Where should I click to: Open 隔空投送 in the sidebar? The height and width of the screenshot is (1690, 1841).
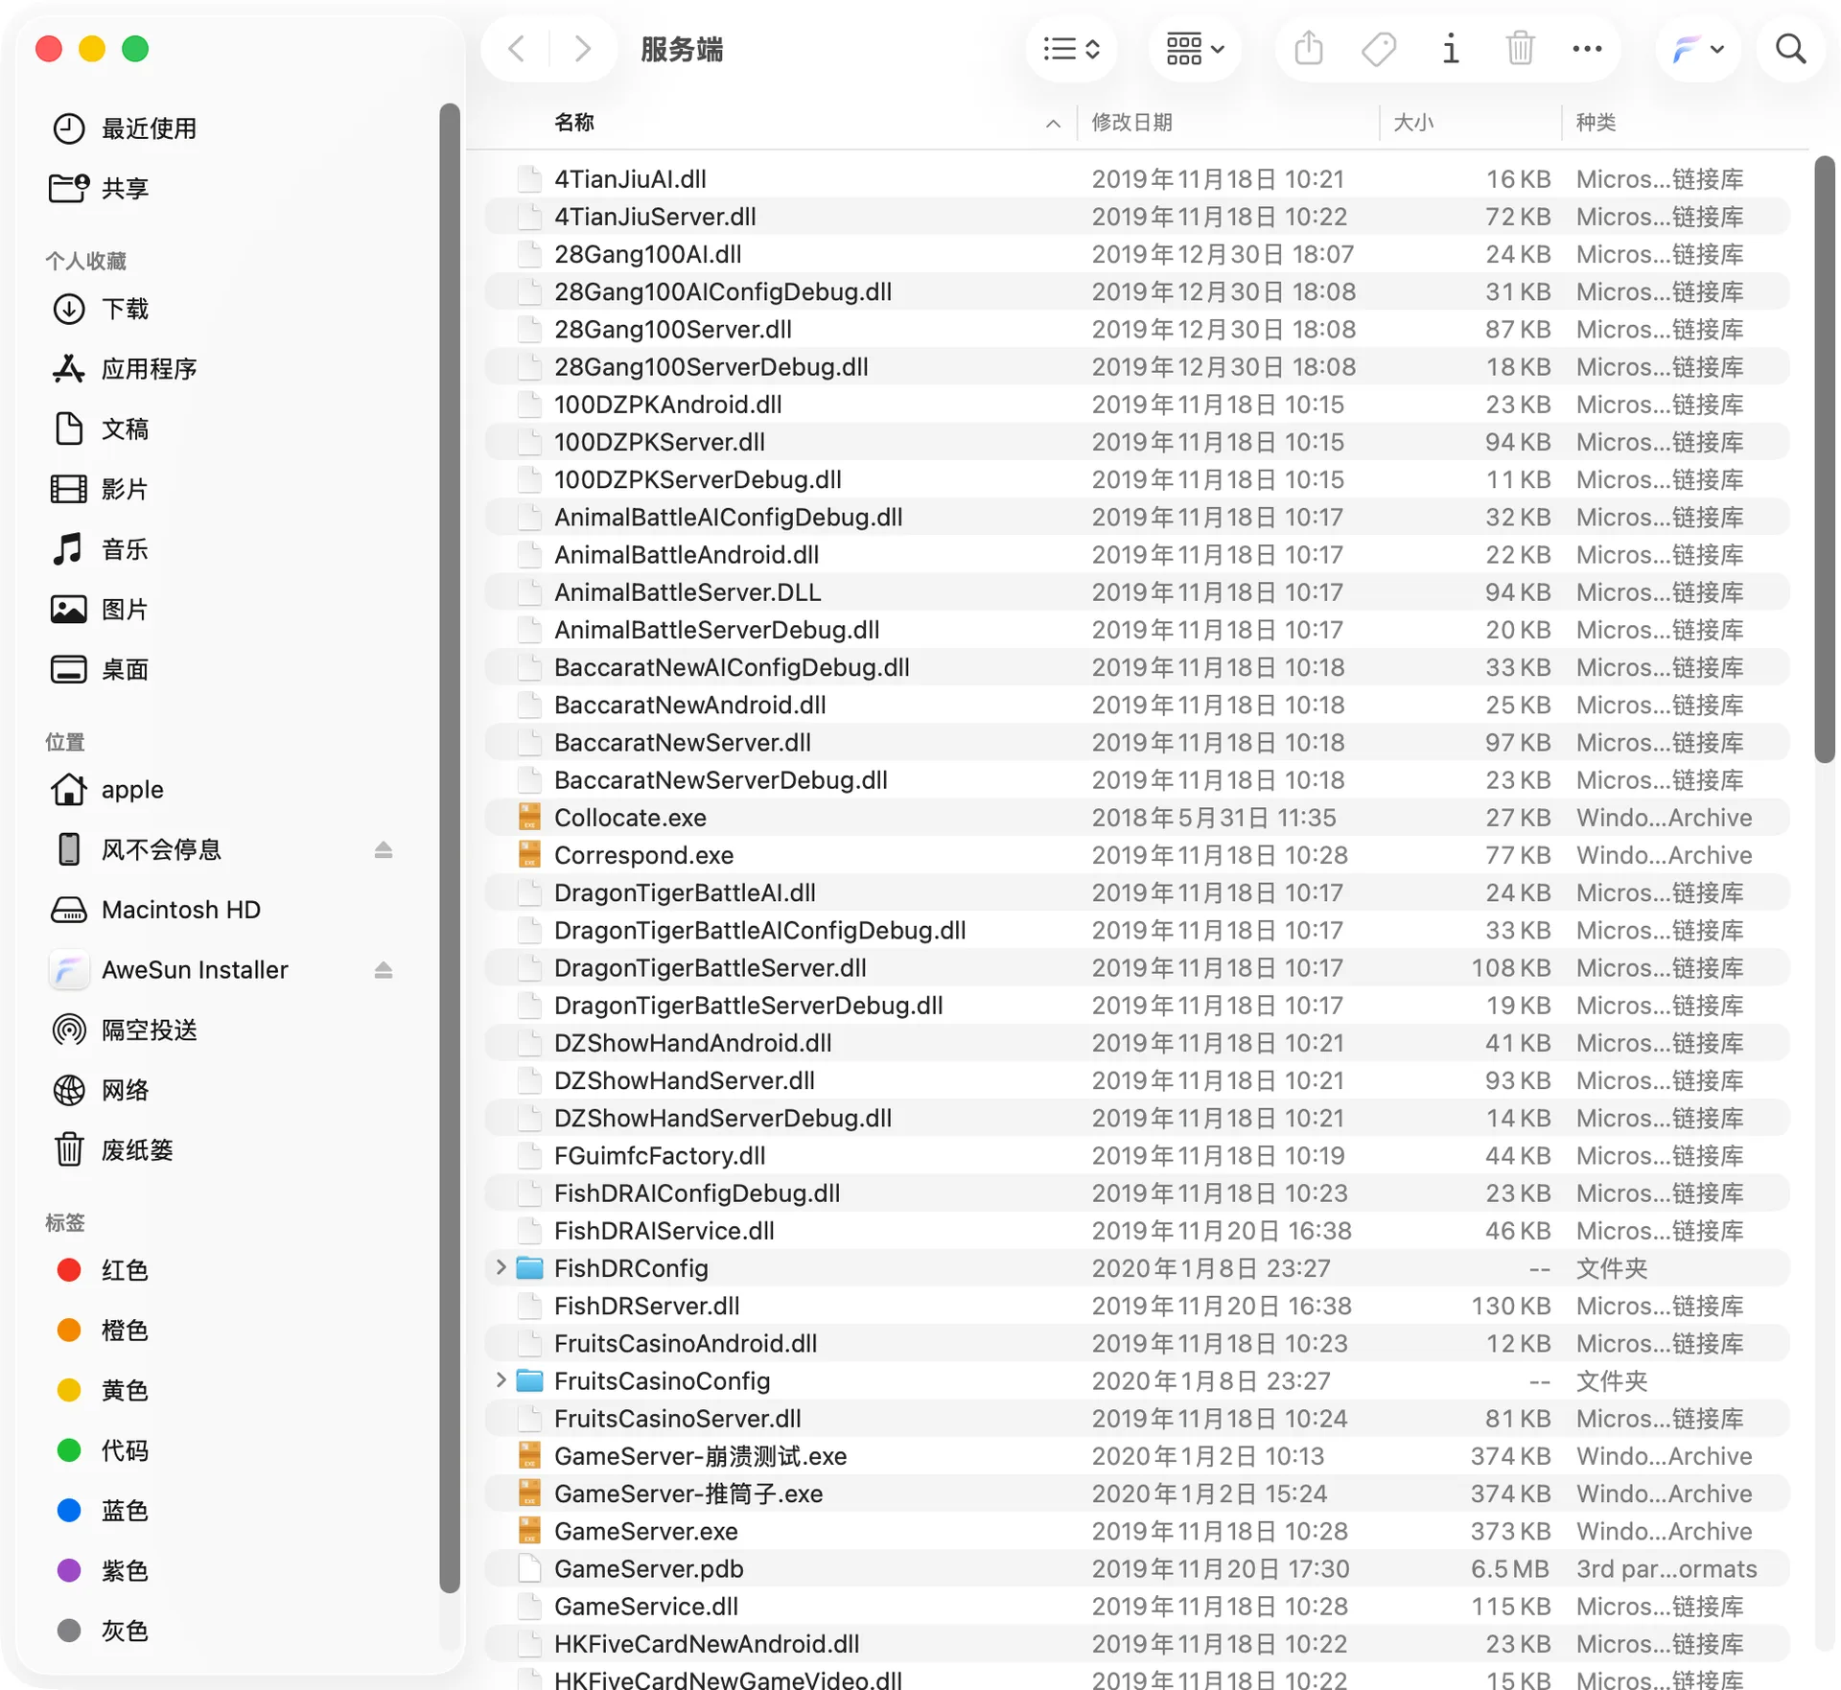(x=149, y=1030)
